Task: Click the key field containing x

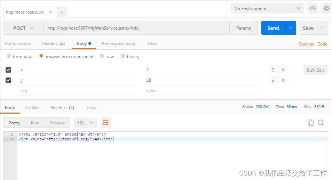Action: [77, 70]
